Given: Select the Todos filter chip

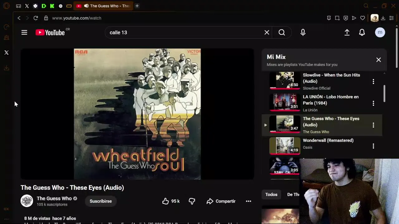Looking at the screenshot, I should coord(271,194).
